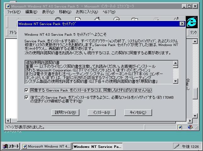Click the license scrollbar thumb
This screenshot has width=203, height=151.
(x=176, y=67)
